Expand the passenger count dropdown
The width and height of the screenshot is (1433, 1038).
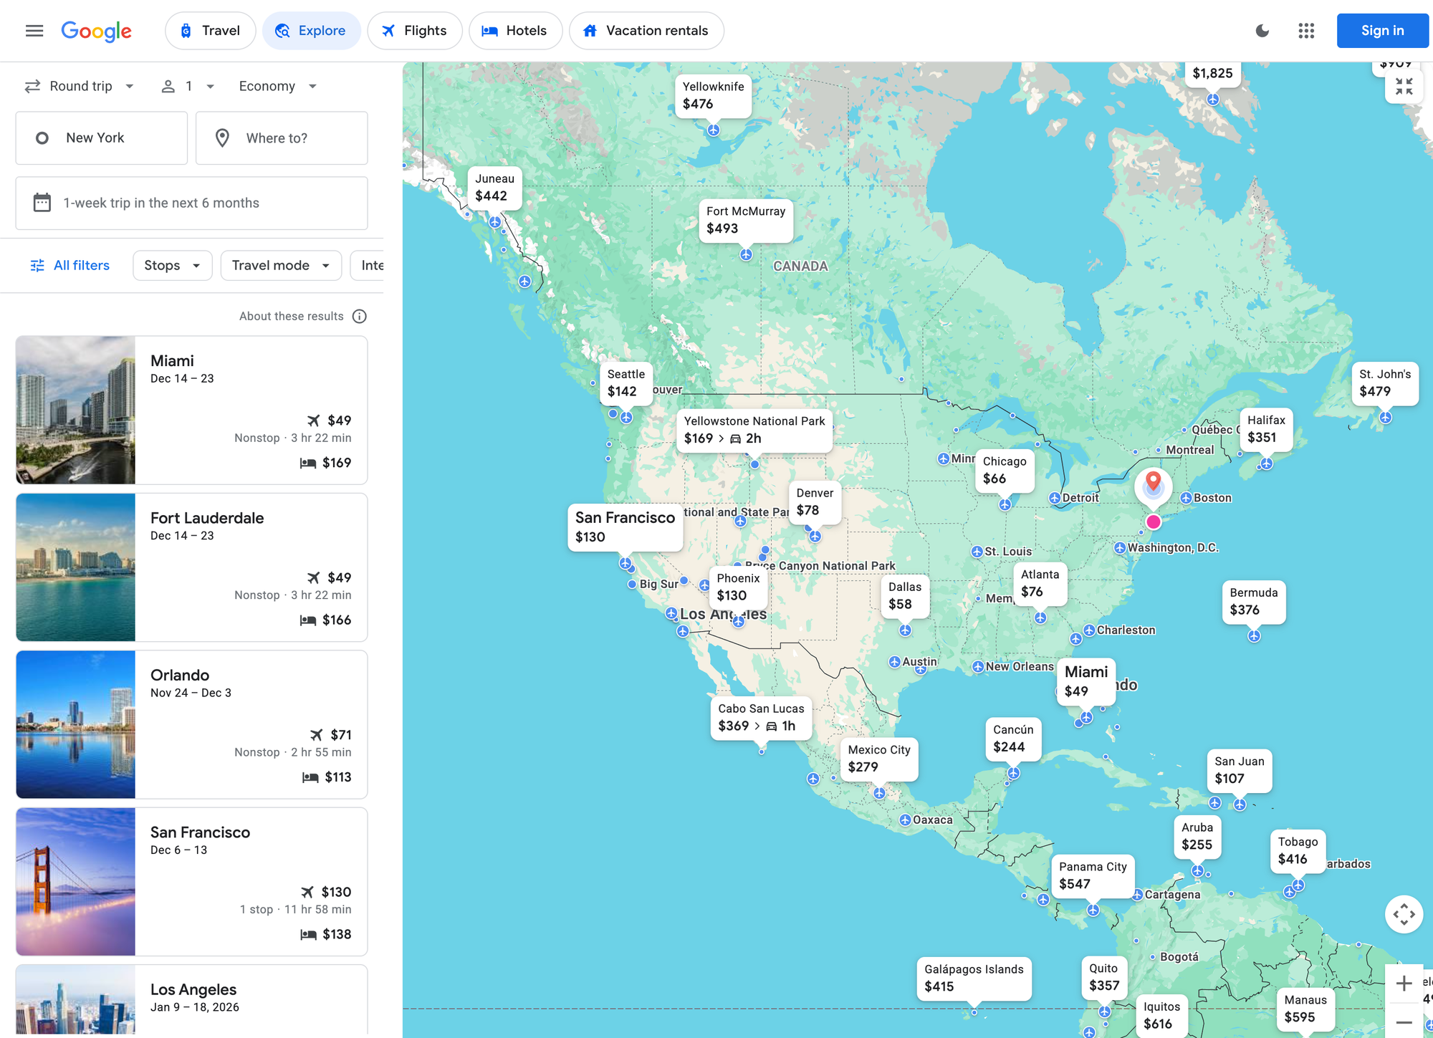[x=188, y=87]
